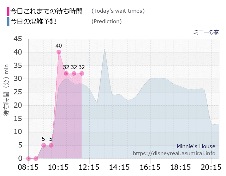Click the second 5-minute data point marker
226x176 pixels.
[51, 145]
